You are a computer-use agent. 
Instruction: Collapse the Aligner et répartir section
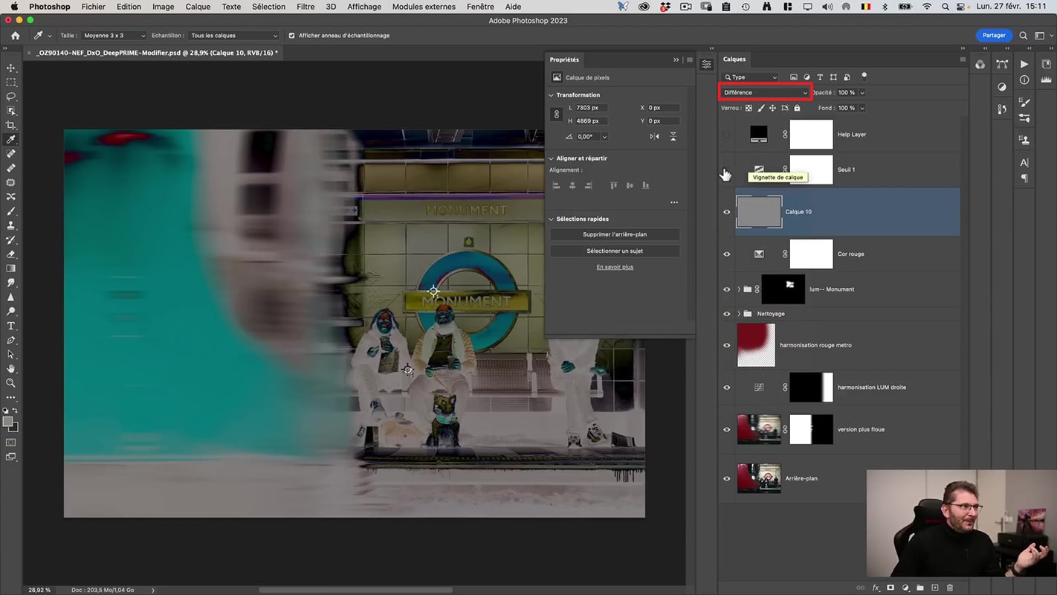[x=552, y=158]
